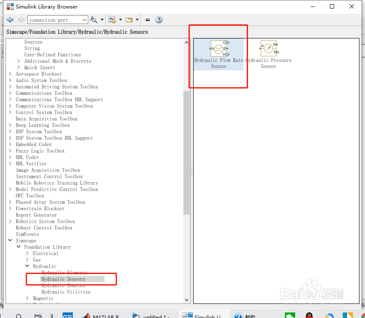Select Computer Vision System Toolbox
The image size is (365, 318).
pos(54,106)
